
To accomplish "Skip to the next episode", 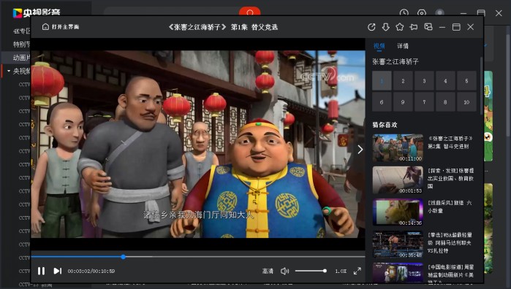I will click(x=58, y=271).
